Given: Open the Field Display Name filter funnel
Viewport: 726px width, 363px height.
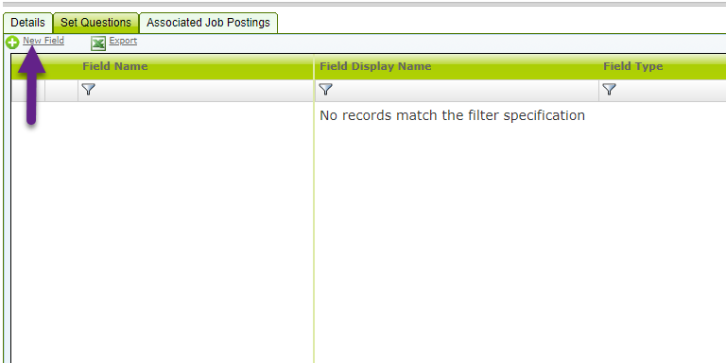Looking at the screenshot, I should 326,90.
